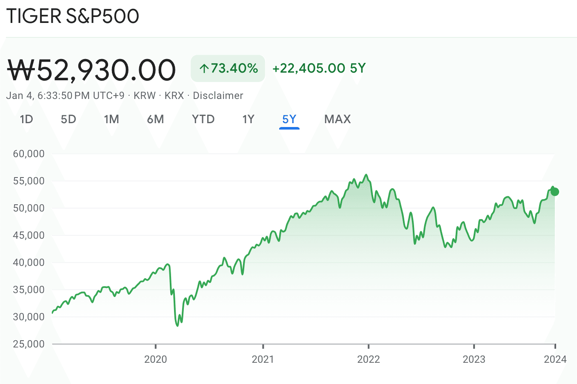Viewport: 577px width, 384px height.
Task: Click the +22,405.00 5Y change text
Action: [x=319, y=68]
